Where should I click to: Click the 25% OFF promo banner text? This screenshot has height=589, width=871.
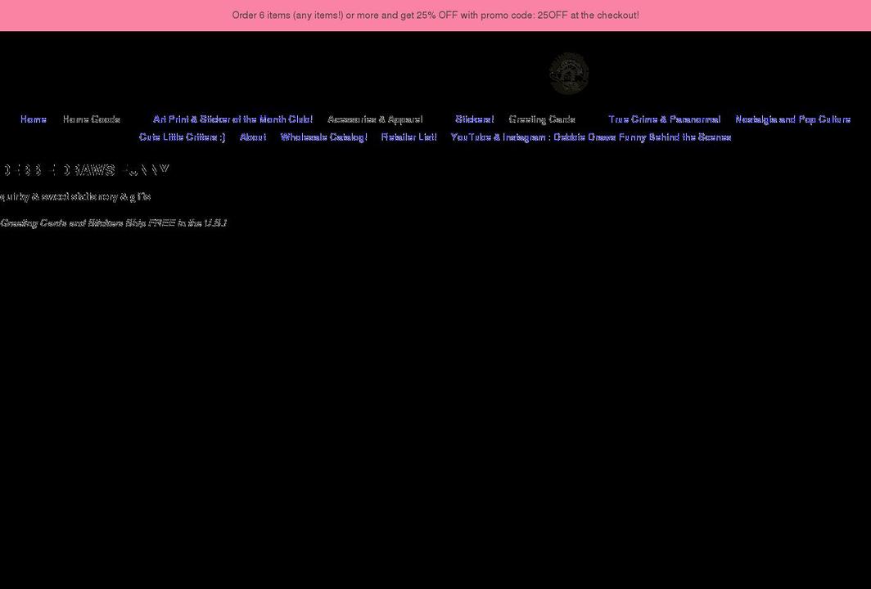tap(435, 15)
